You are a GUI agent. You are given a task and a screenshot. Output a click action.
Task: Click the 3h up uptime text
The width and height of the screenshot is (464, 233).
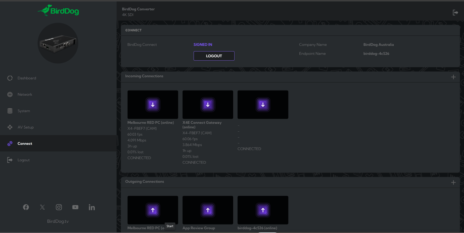[132, 146]
